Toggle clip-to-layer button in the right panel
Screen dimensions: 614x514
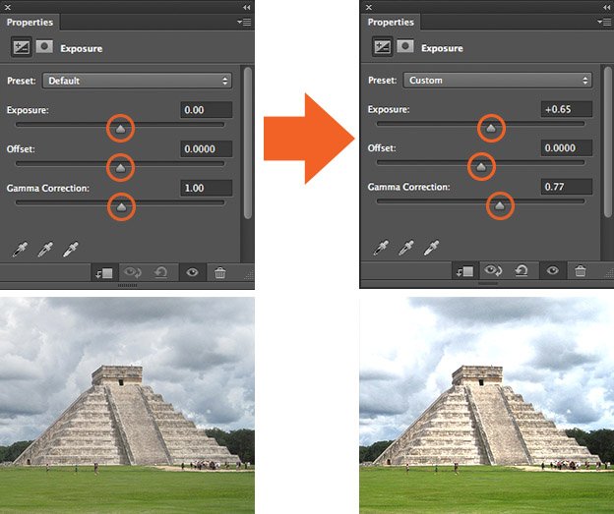tap(463, 271)
